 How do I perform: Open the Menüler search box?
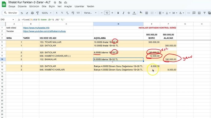coord(11,13)
